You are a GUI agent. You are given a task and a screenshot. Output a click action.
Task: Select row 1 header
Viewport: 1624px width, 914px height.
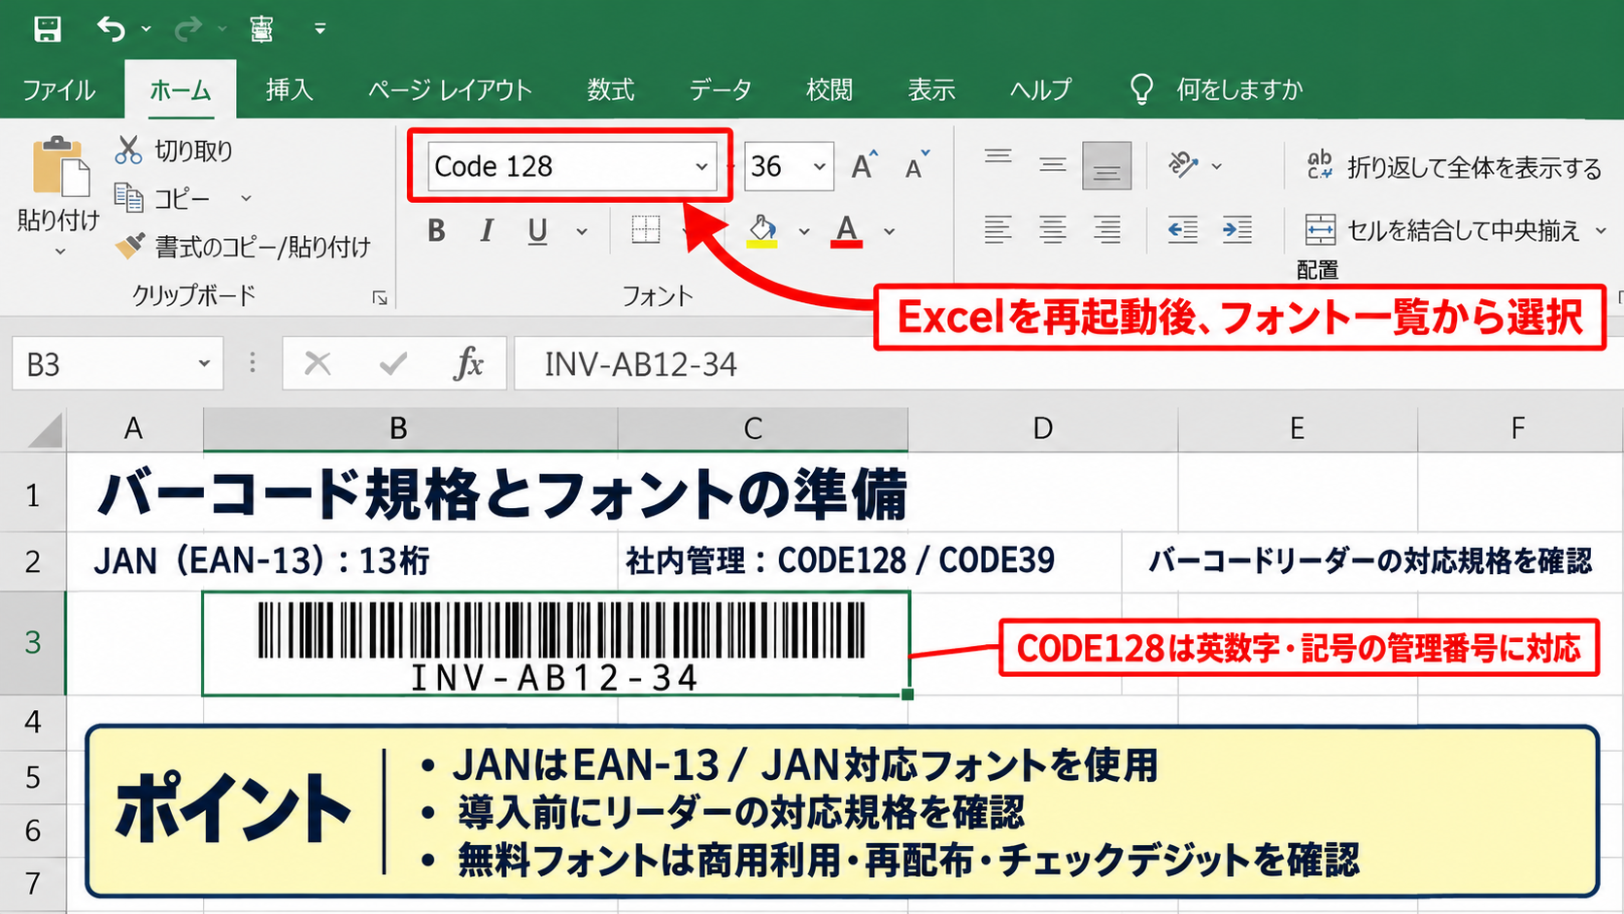[33, 494]
